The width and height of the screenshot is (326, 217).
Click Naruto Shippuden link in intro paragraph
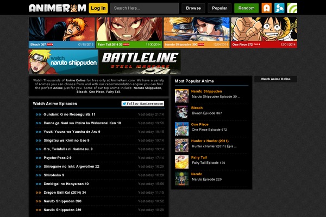(x=147, y=88)
